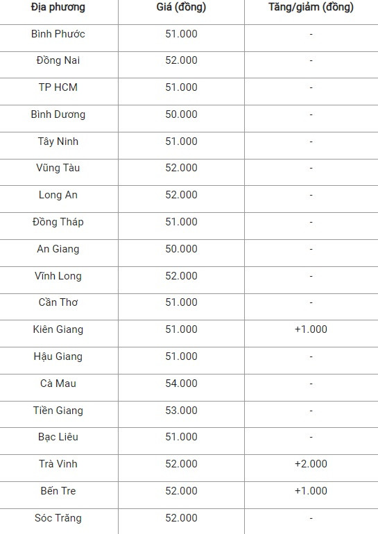The height and width of the screenshot is (534, 378).
Task: Select the An Giang price 50.000
Action: 181,248
